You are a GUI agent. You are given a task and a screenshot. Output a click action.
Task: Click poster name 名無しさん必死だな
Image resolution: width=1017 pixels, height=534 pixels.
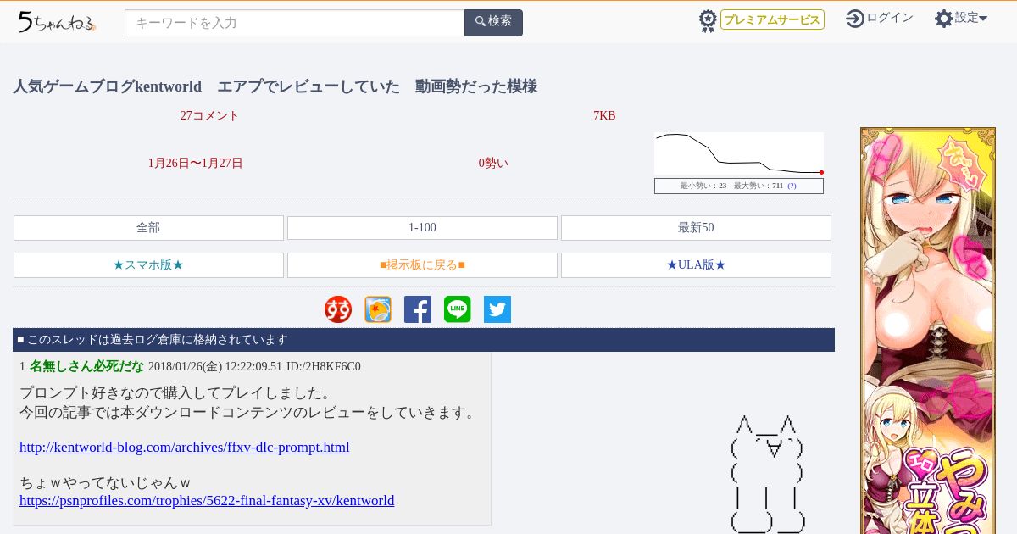(86, 367)
